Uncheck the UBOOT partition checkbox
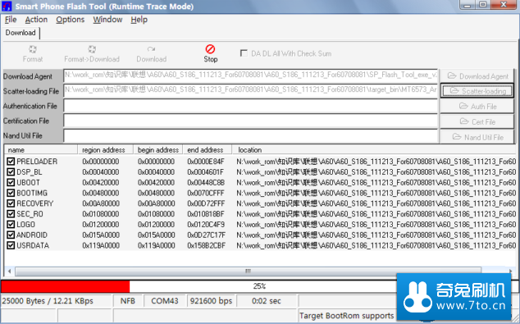The image size is (520, 324). point(11,182)
